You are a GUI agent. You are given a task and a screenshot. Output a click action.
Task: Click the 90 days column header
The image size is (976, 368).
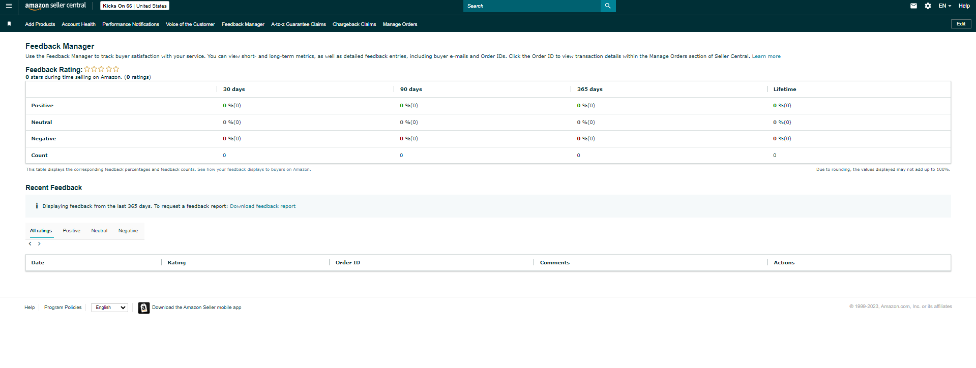tap(411, 89)
